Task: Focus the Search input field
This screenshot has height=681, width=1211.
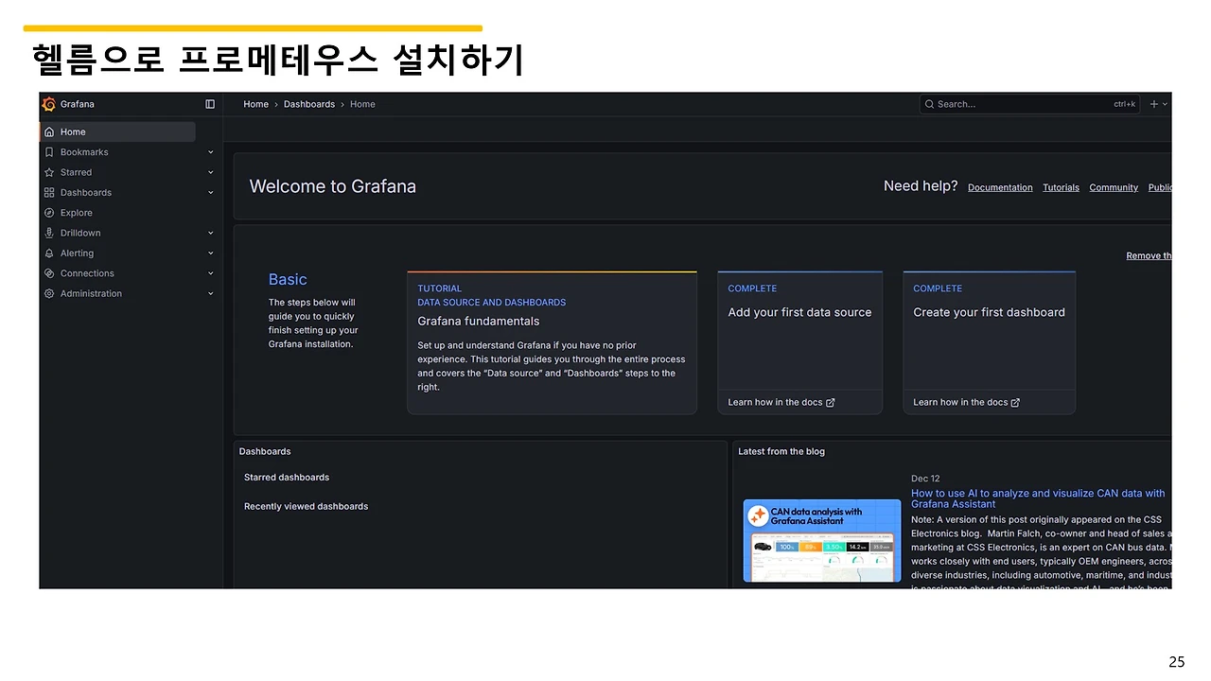Action: point(1029,104)
